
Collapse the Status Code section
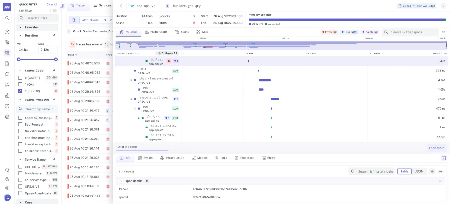click(21, 71)
